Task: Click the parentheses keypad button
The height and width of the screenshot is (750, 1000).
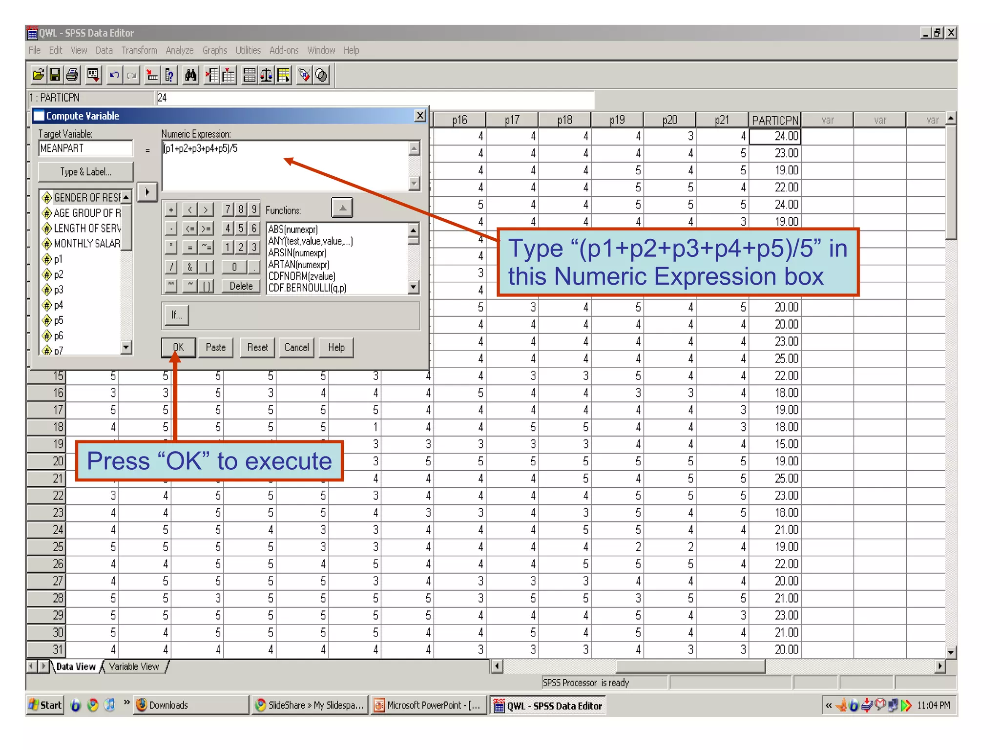Action: (x=207, y=286)
